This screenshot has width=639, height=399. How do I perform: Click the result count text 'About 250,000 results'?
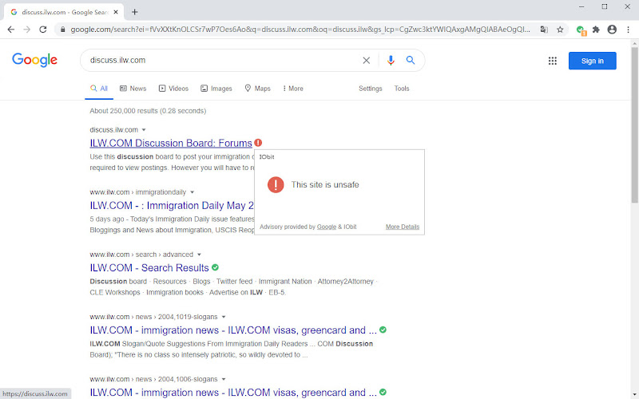(x=124, y=111)
